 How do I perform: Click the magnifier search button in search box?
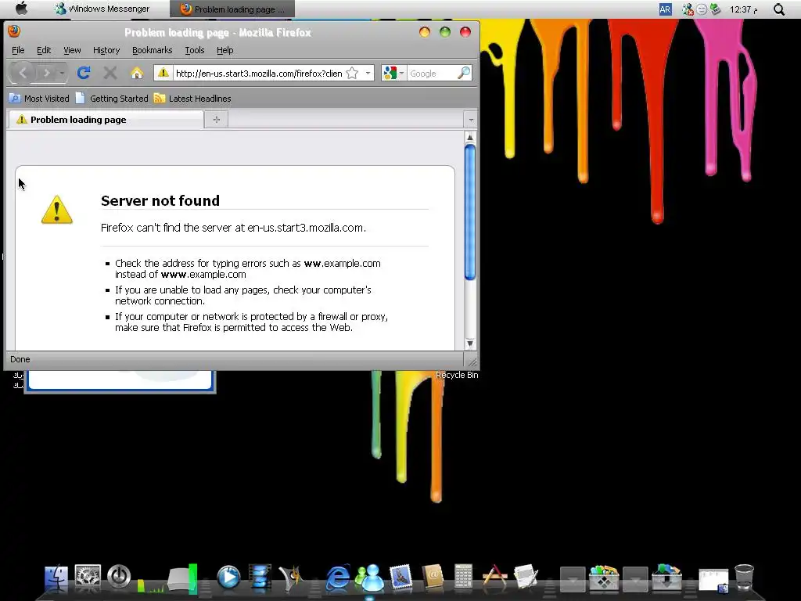tap(463, 73)
